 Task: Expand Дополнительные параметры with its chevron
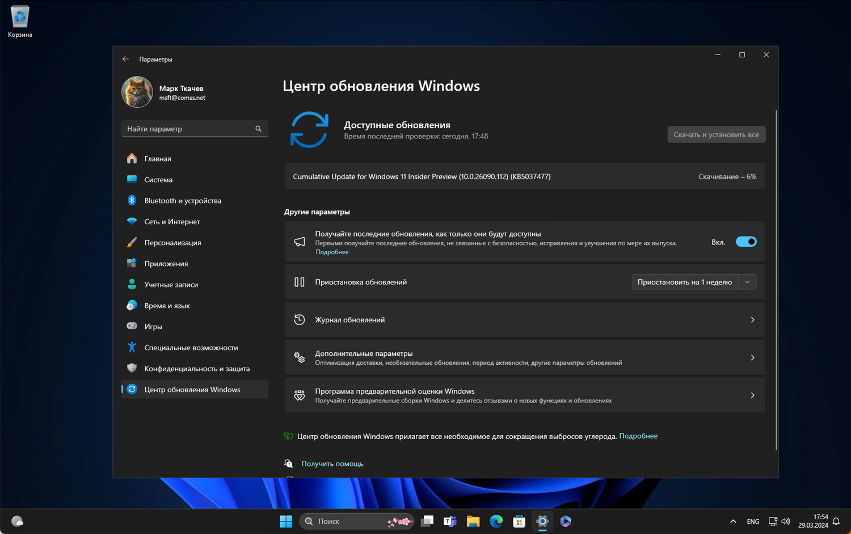[752, 358]
